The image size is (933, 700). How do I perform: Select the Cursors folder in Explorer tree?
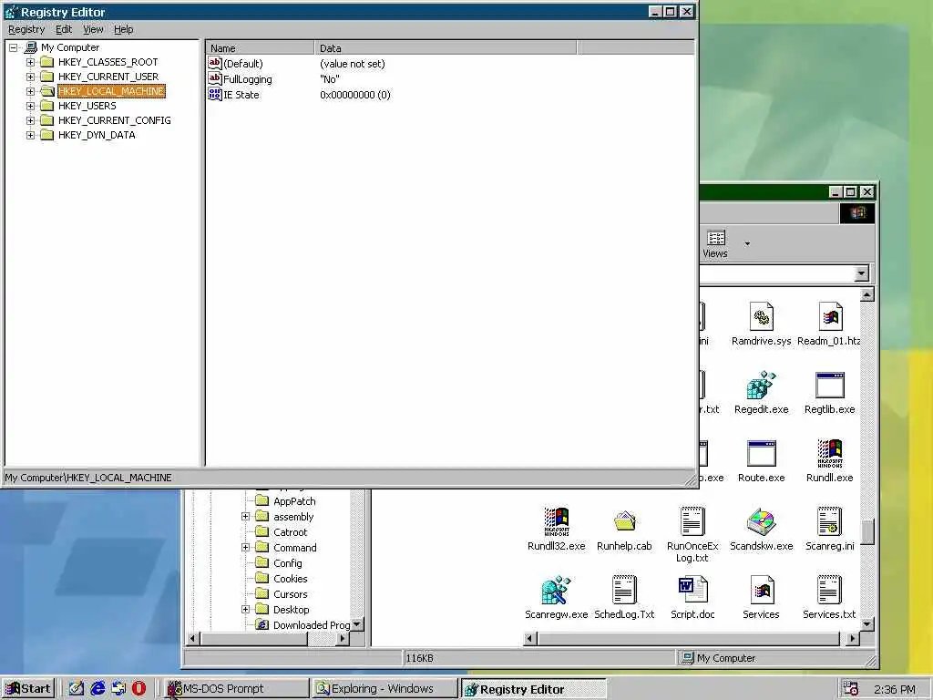click(x=291, y=594)
